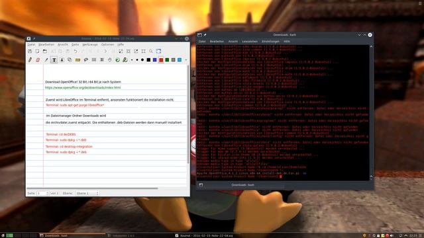Pick the red color swatch

point(161,60)
